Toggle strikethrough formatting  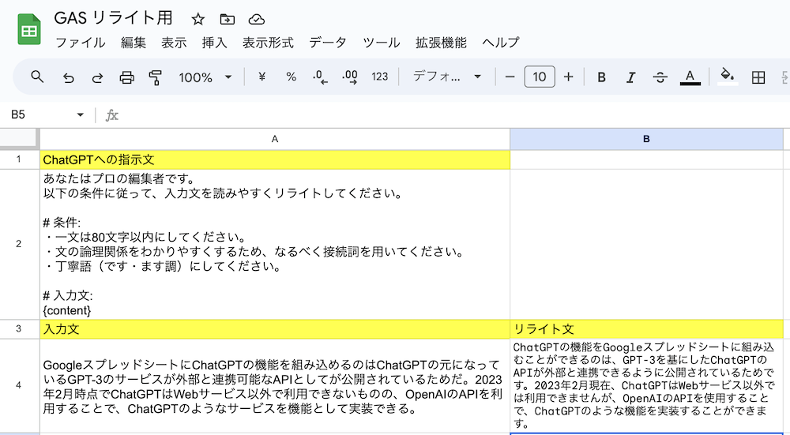pyautogui.click(x=660, y=77)
